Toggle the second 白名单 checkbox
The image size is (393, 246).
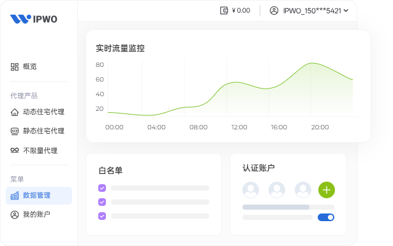pos(102,202)
